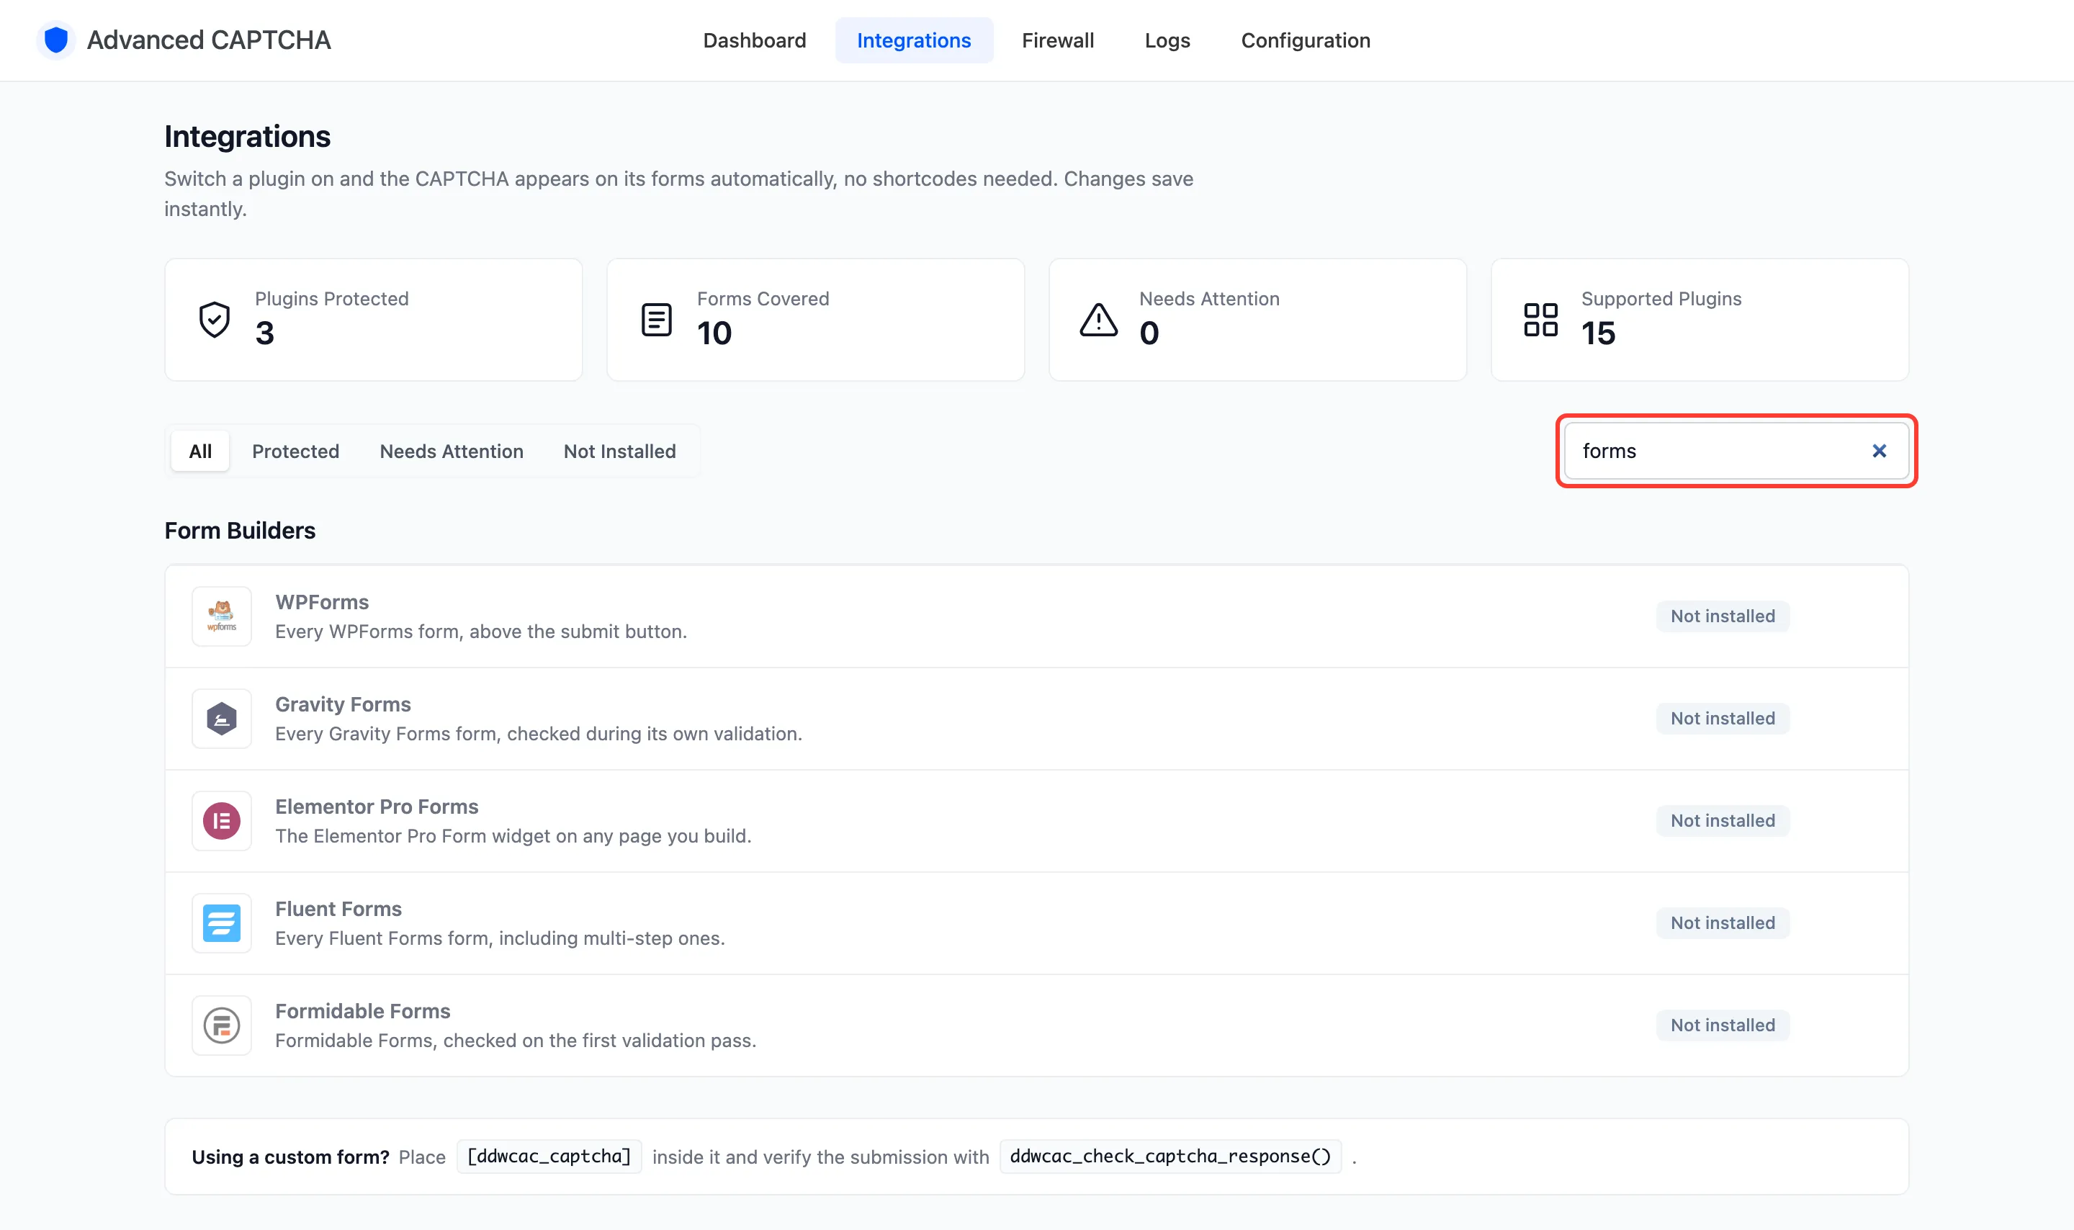
Task: Click the Integrations page heading
Action: tap(247, 137)
